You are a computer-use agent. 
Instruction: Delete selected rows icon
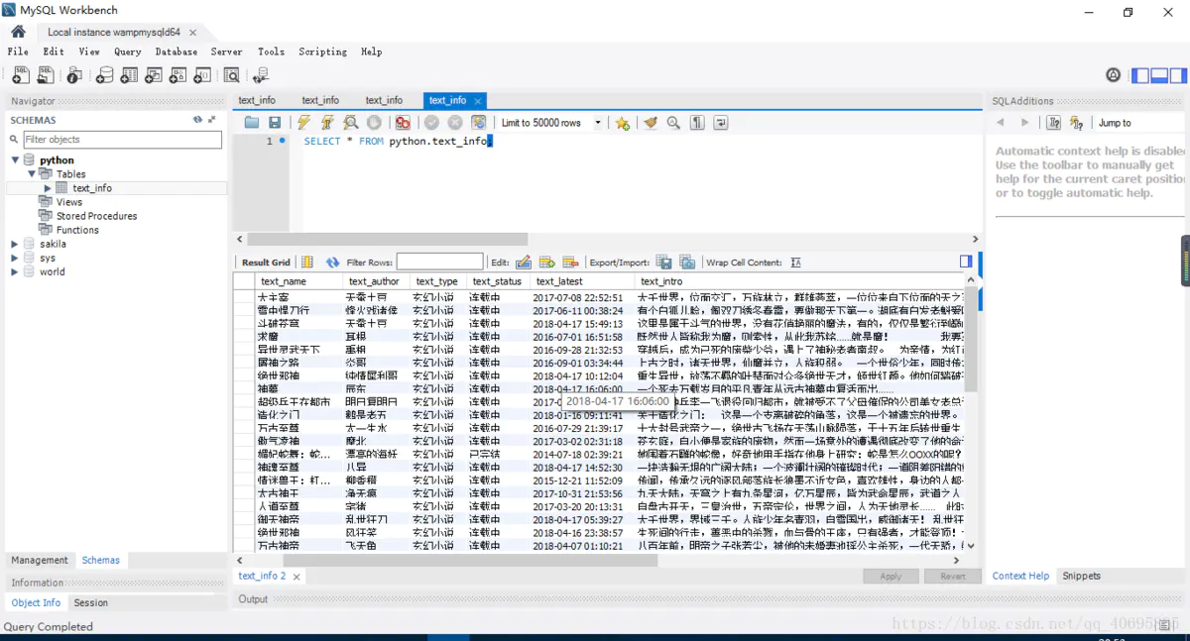tap(570, 263)
